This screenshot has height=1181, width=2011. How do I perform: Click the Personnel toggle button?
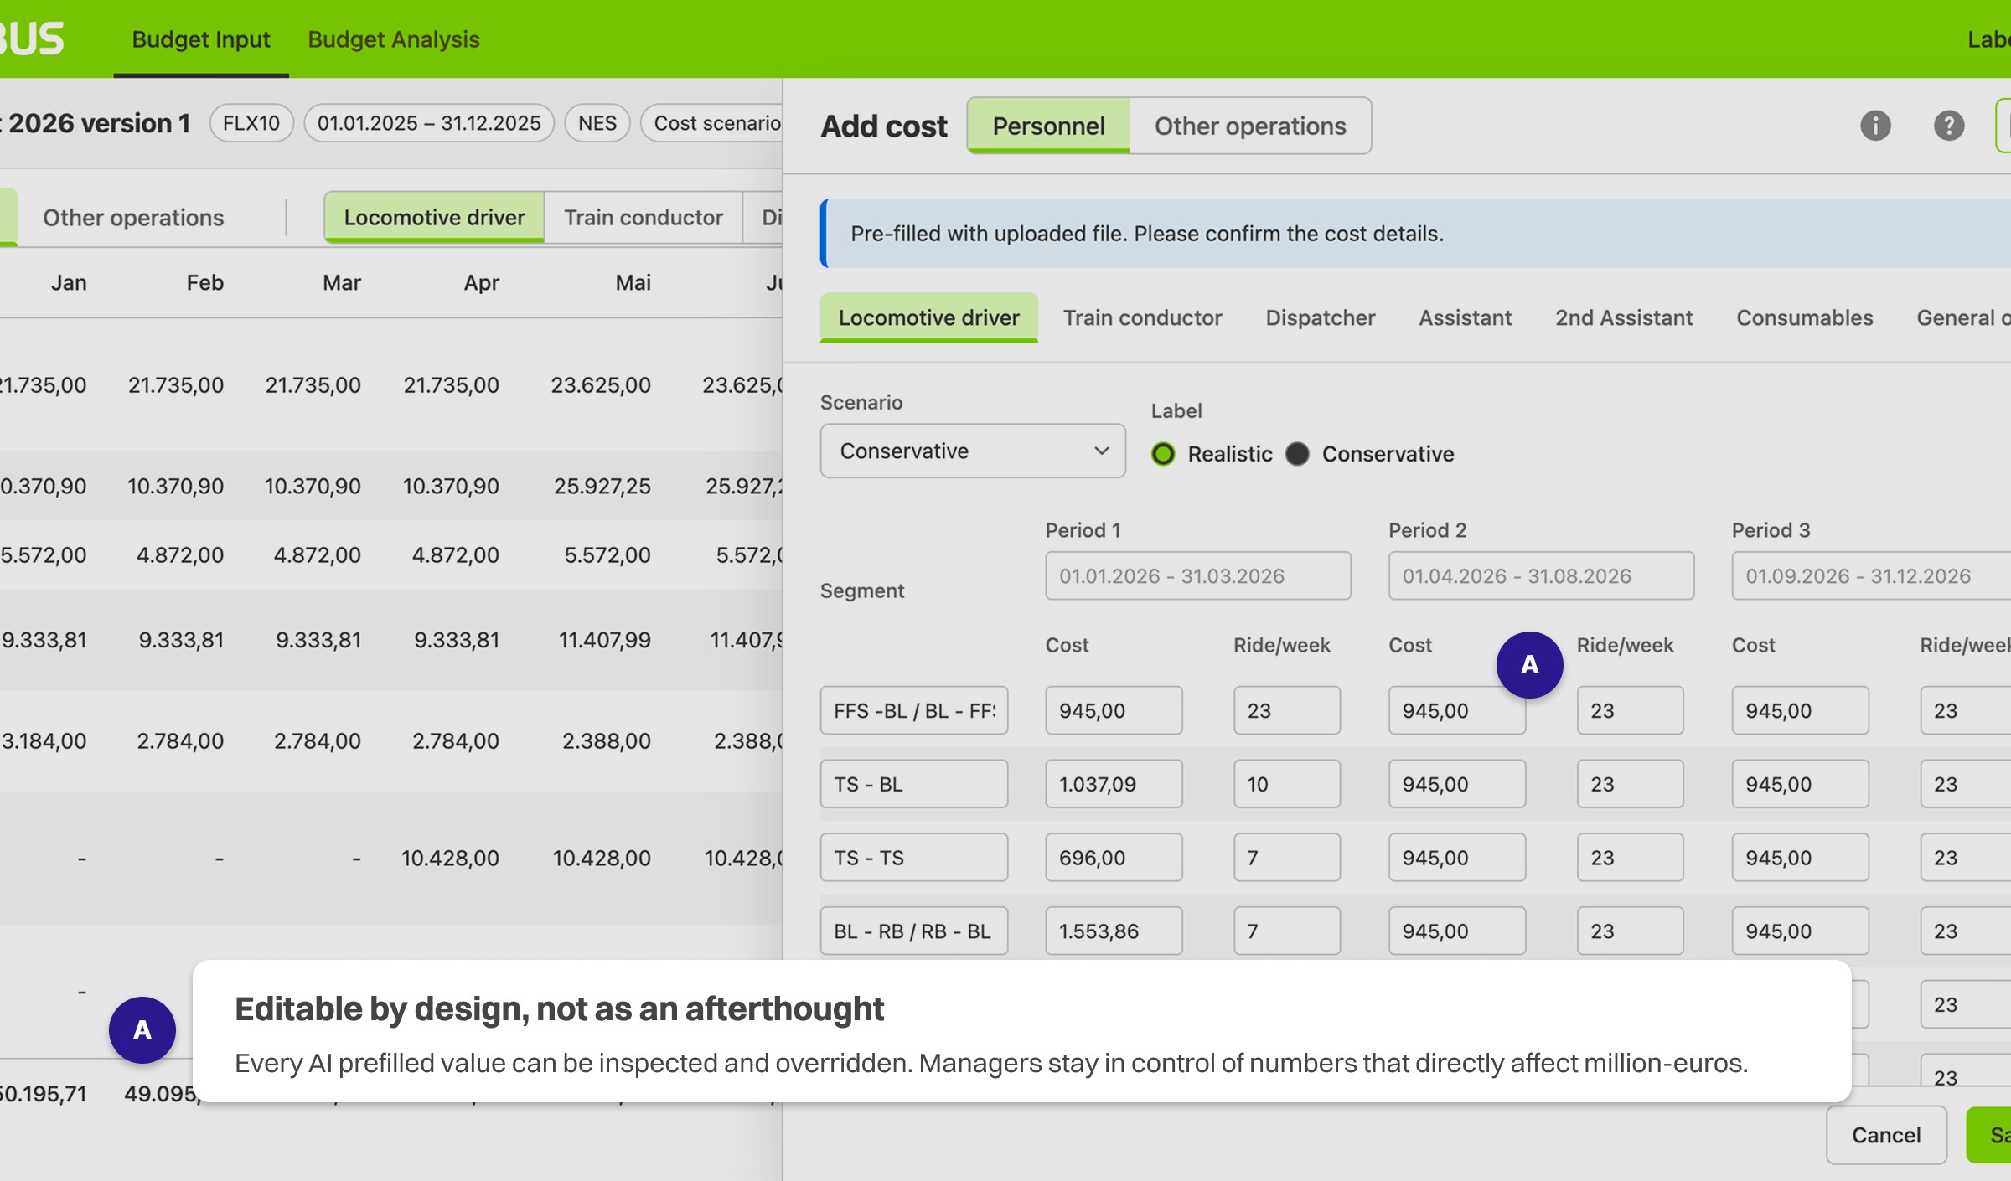pos(1048,126)
